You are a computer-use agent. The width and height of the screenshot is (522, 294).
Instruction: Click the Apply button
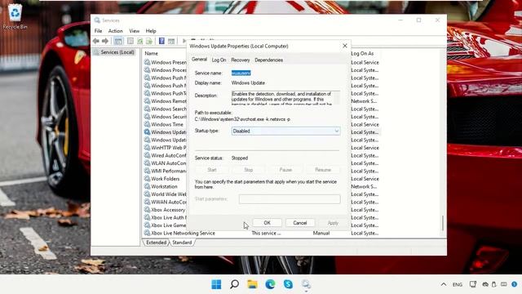point(333,223)
